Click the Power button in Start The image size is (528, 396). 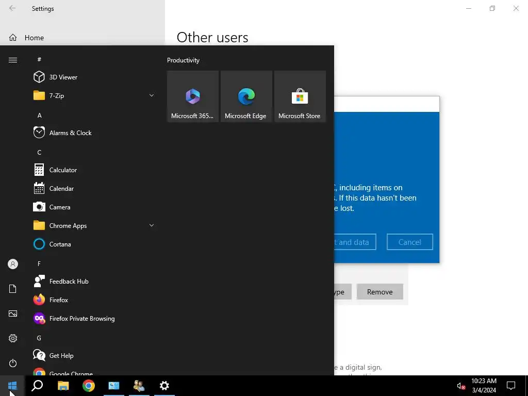(13, 363)
